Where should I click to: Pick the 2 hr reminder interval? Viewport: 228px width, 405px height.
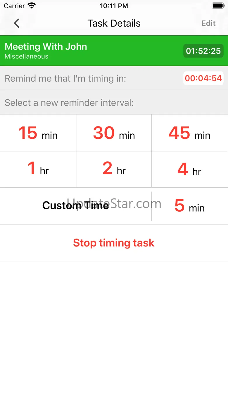click(x=114, y=169)
